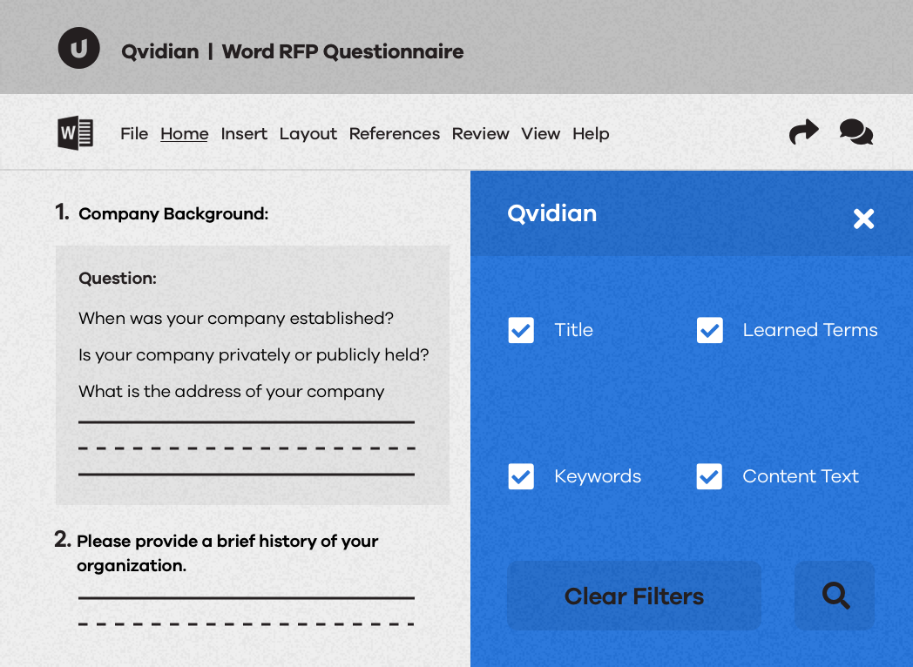
Task: Open the Insert menu
Action: (x=244, y=134)
